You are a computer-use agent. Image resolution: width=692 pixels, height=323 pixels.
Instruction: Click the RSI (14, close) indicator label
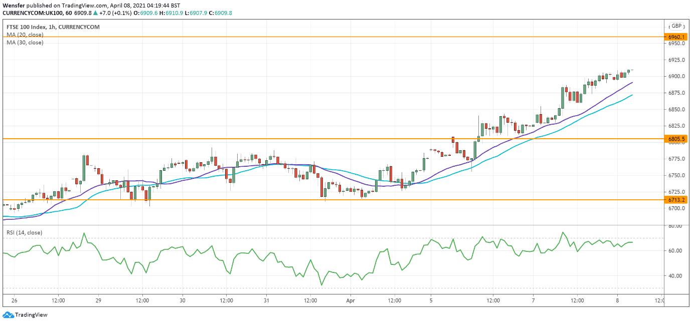[24, 233]
